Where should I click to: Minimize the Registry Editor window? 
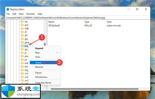coord(128,9)
